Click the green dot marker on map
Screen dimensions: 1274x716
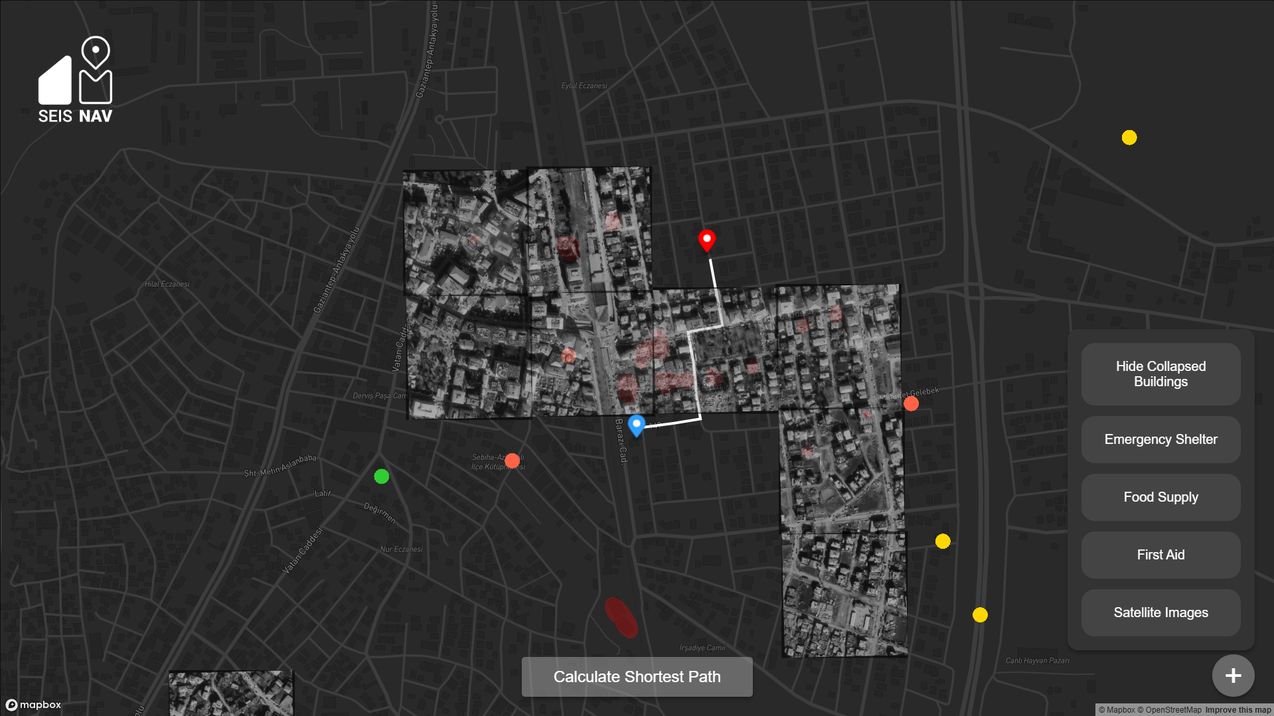(x=381, y=476)
